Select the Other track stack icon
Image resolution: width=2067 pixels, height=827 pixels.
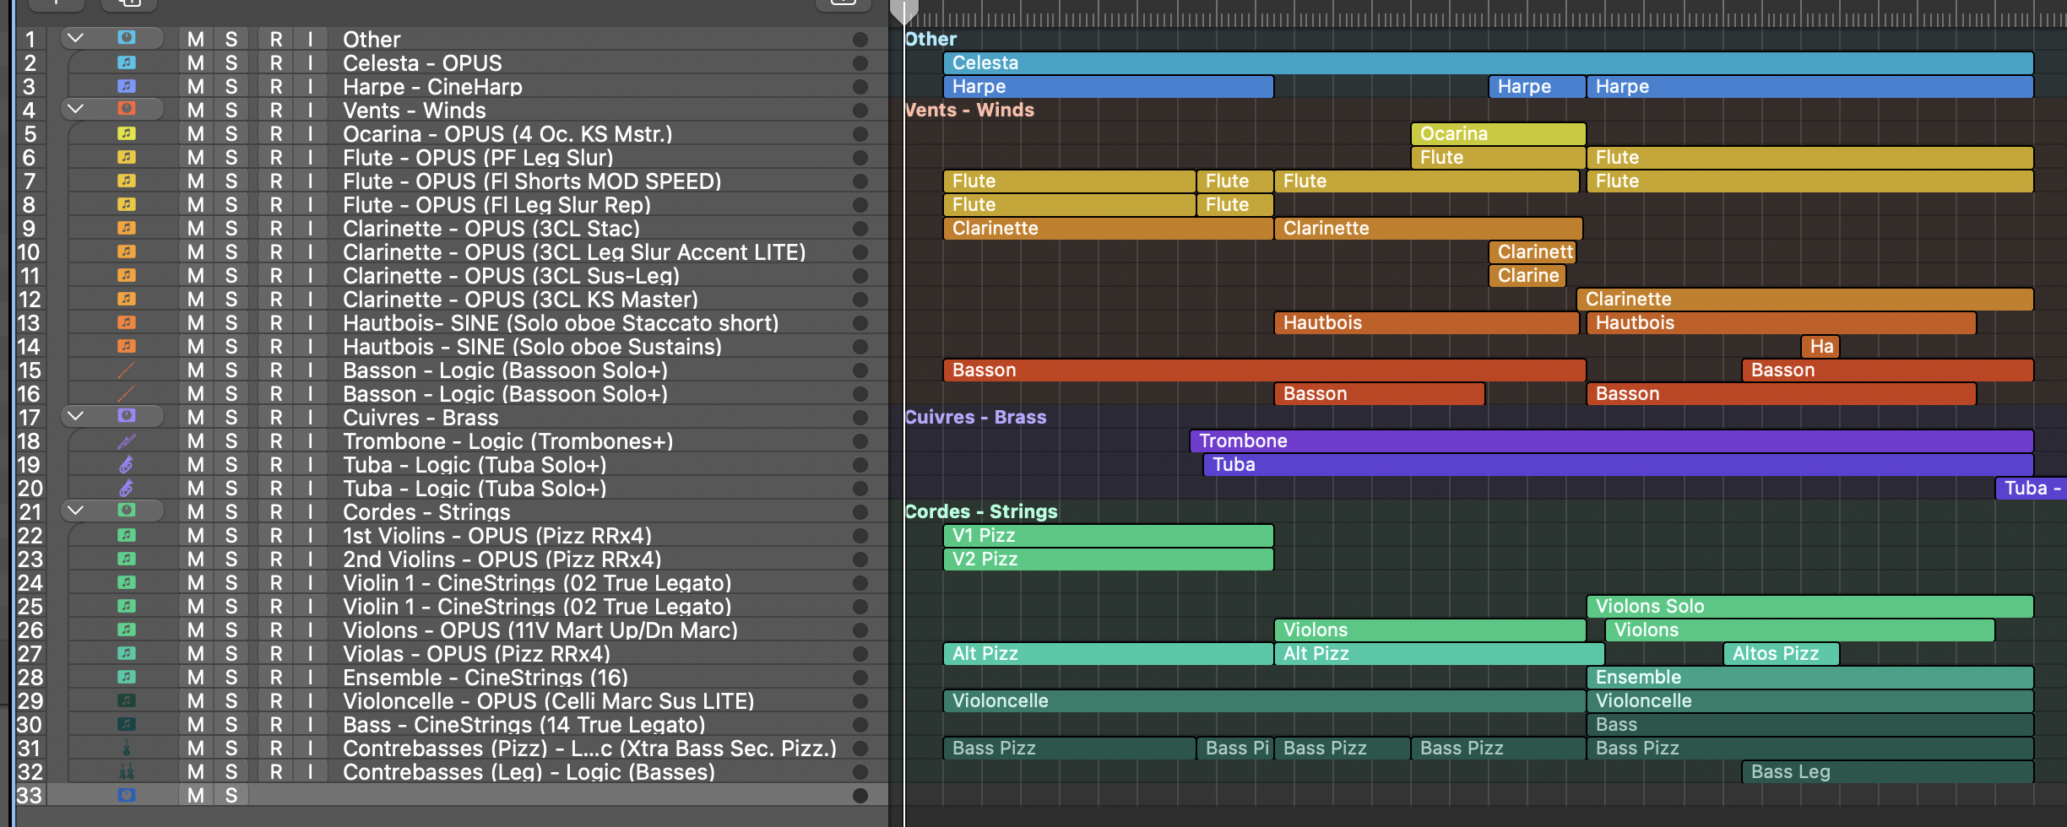pos(126,38)
